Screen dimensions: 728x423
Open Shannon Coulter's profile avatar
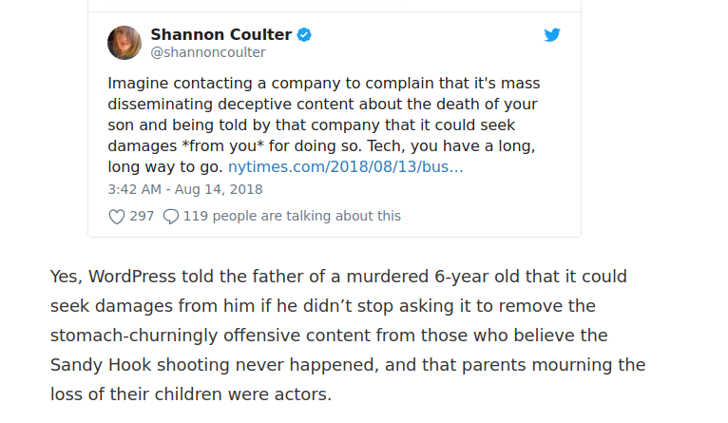coord(125,43)
